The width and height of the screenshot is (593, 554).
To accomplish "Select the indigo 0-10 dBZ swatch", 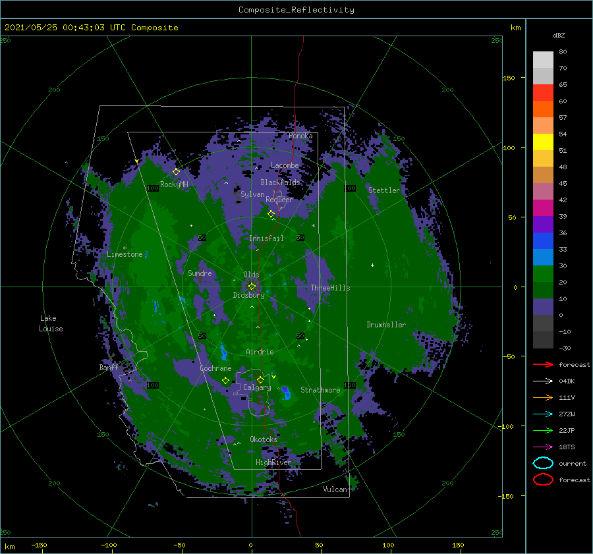I will 543,307.
